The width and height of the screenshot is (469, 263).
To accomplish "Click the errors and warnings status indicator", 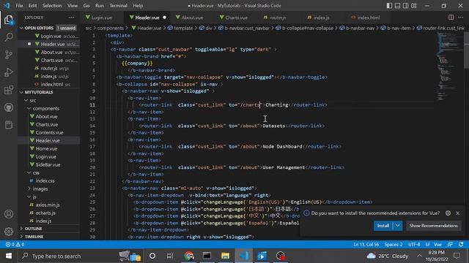I will pos(15,244).
